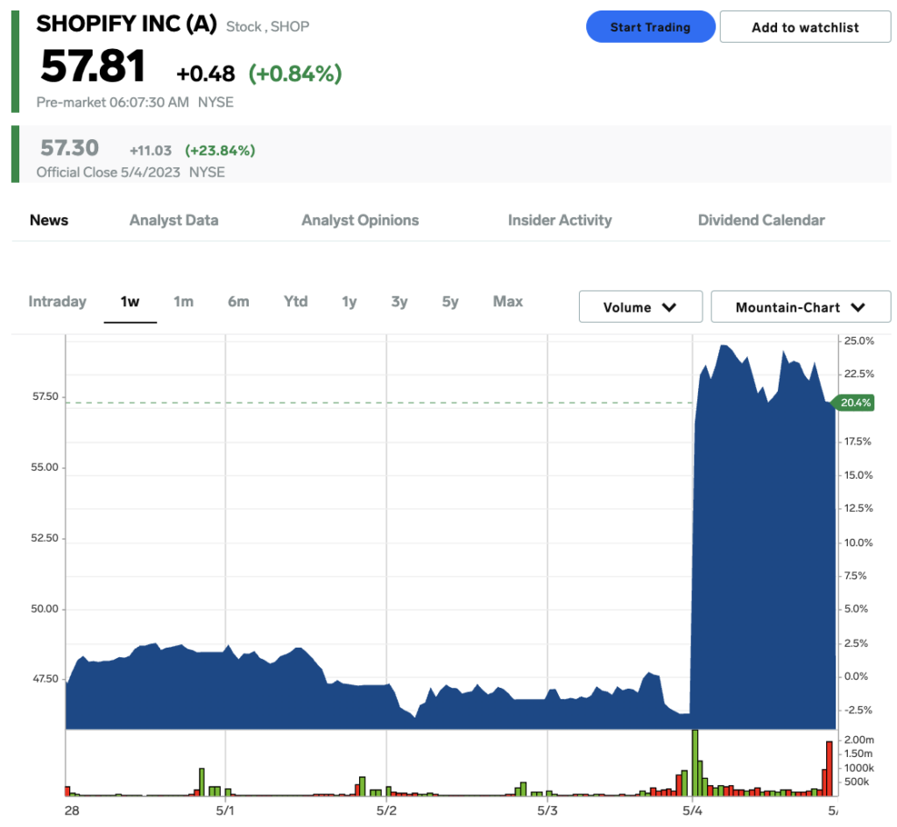Click the 2.00m volume axis label

(859, 739)
